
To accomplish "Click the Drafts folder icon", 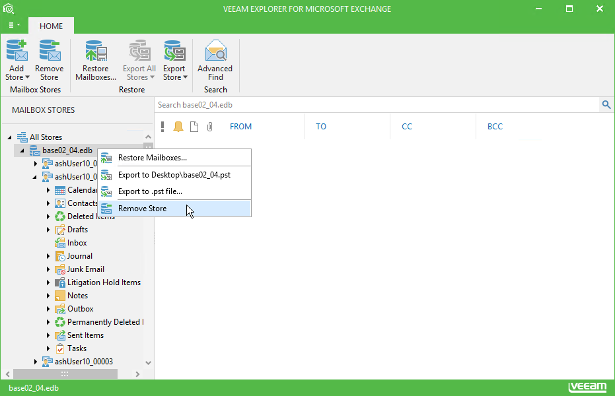I will point(60,230).
